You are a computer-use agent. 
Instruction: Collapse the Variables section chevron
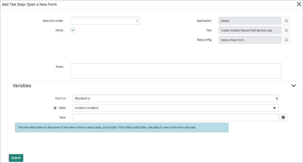click(294, 86)
